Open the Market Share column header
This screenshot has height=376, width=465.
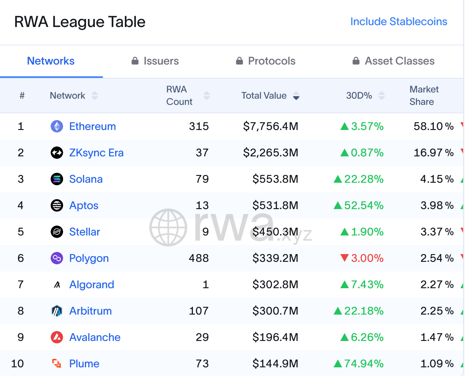(424, 96)
